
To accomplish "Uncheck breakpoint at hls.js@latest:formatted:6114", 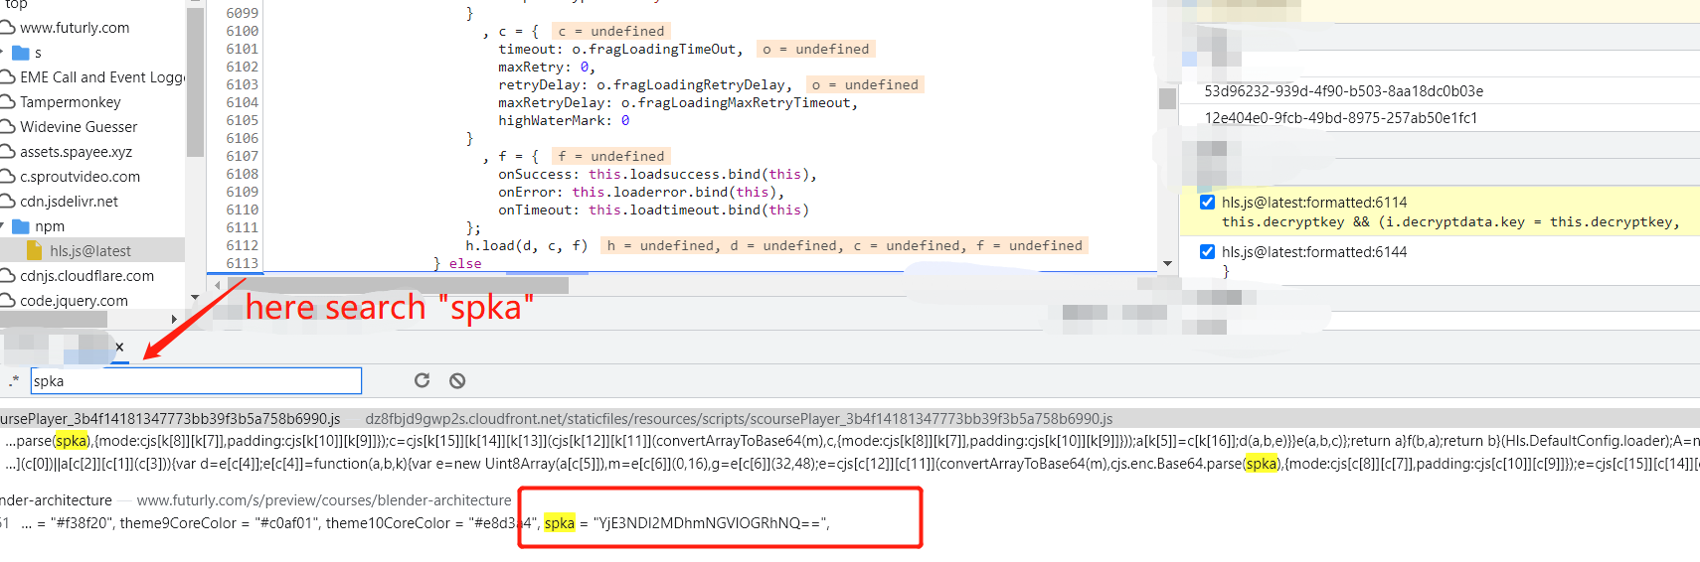I will (x=1207, y=202).
